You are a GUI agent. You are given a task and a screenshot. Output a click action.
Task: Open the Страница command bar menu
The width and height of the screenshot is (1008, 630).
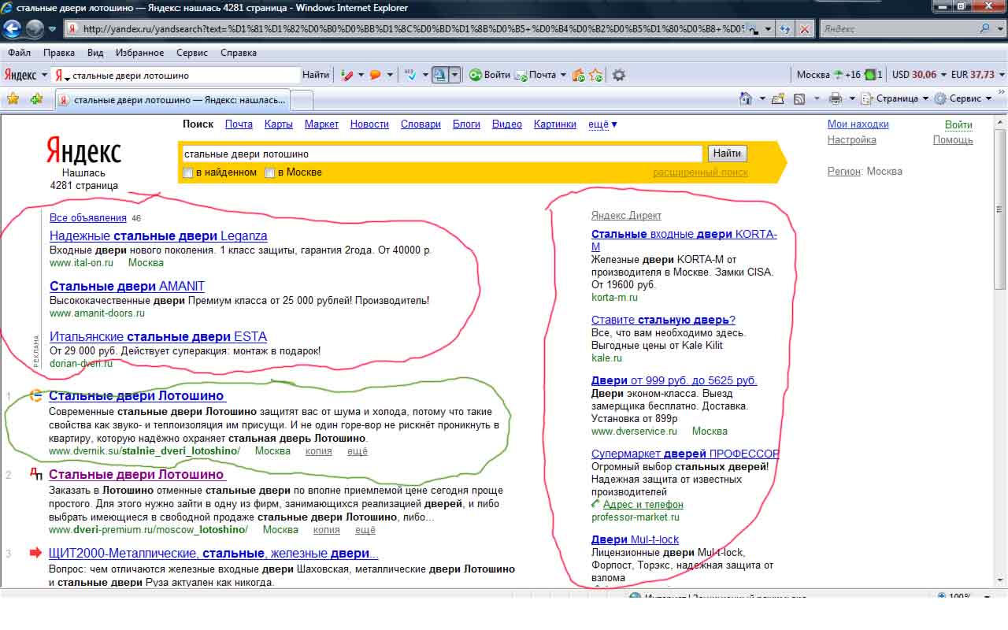click(x=895, y=98)
